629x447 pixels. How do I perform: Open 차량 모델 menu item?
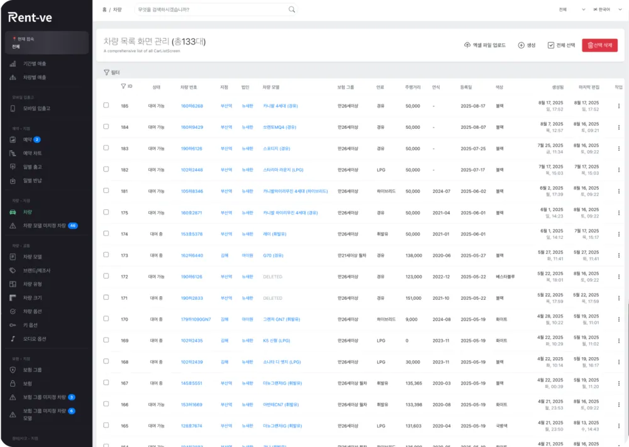[33, 257]
